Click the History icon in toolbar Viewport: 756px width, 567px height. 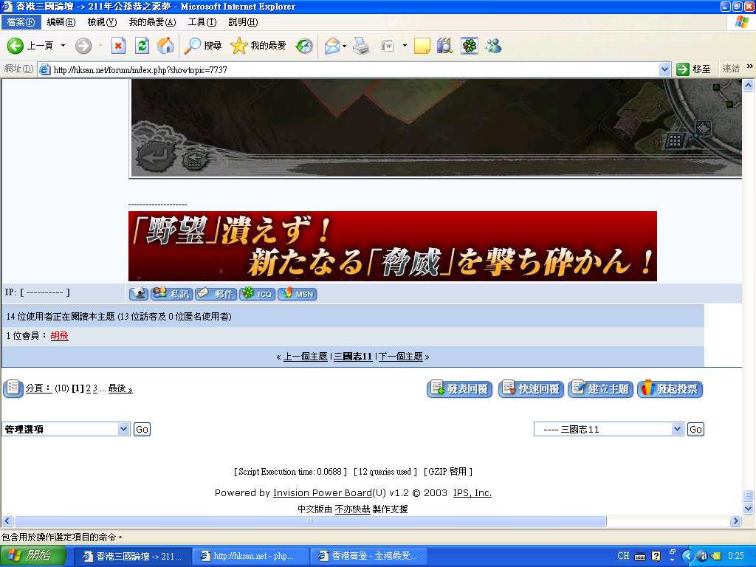pyautogui.click(x=304, y=46)
